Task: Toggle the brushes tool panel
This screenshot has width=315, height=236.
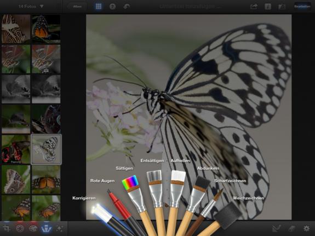Action: 47,228
